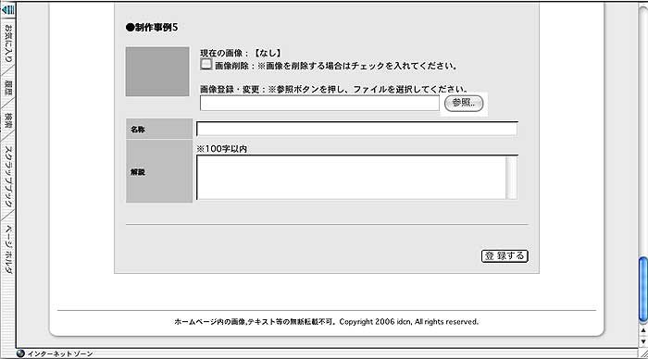
Task: Focus the 名称 text field
Action: (356, 129)
